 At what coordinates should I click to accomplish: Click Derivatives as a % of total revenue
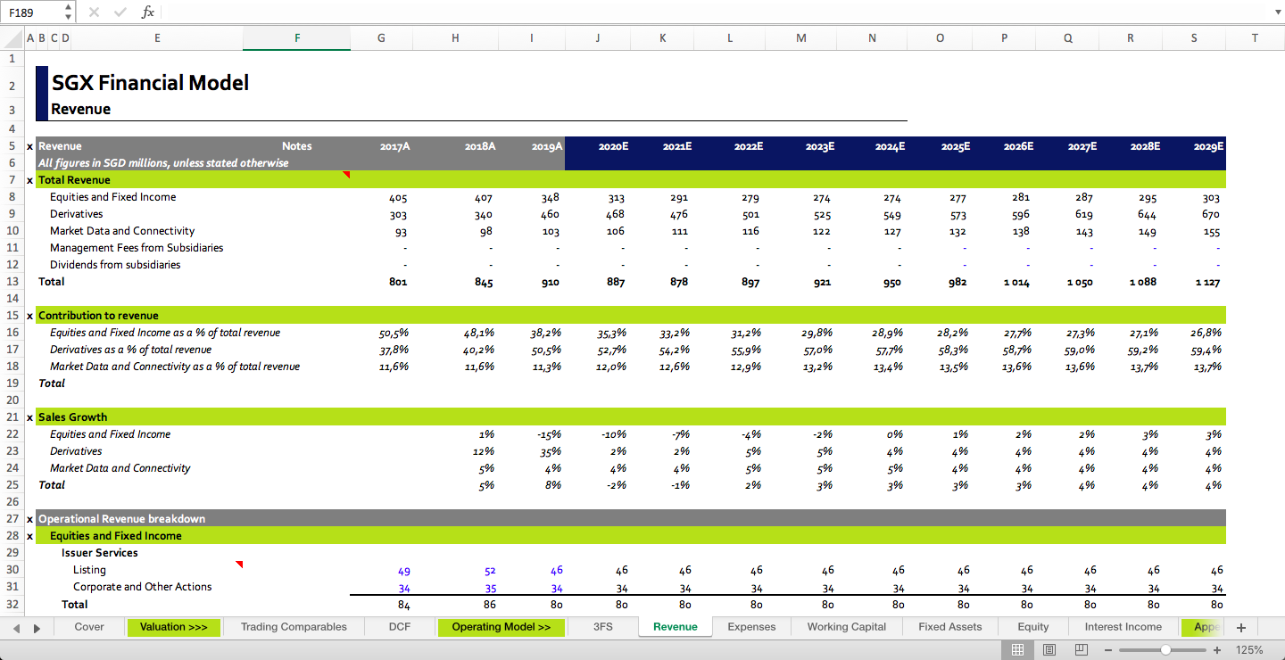(130, 350)
